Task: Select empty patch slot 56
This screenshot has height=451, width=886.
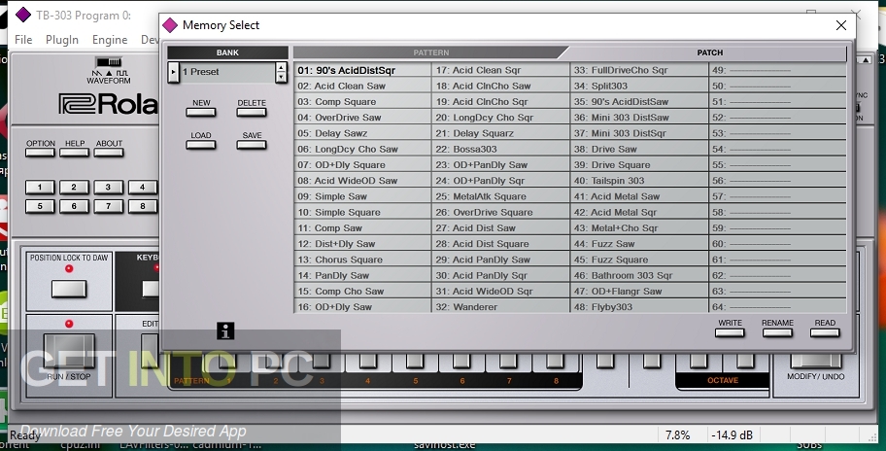Action: tap(777, 181)
